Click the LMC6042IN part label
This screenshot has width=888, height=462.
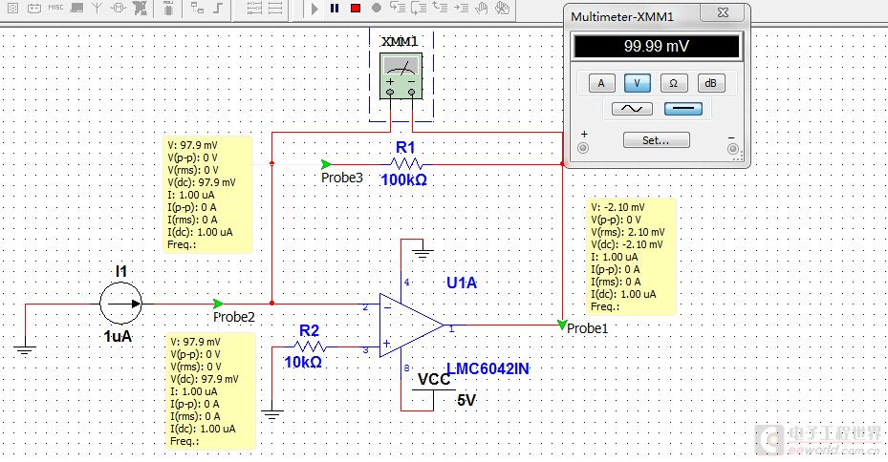click(x=487, y=368)
